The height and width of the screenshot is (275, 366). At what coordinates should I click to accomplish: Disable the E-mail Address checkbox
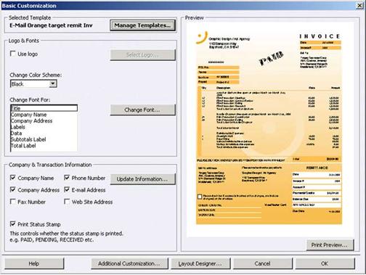click(67, 189)
